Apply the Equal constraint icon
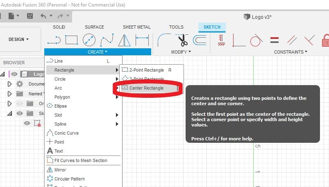 [275, 40]
